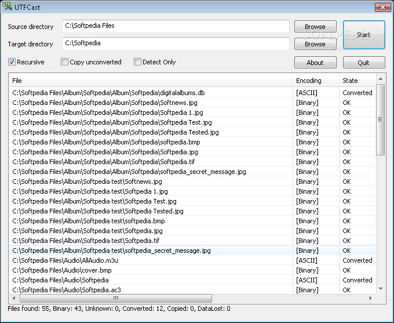Select the digitalalbums.db row
Viewport: 394px width, 323px height.
[192, 93]
